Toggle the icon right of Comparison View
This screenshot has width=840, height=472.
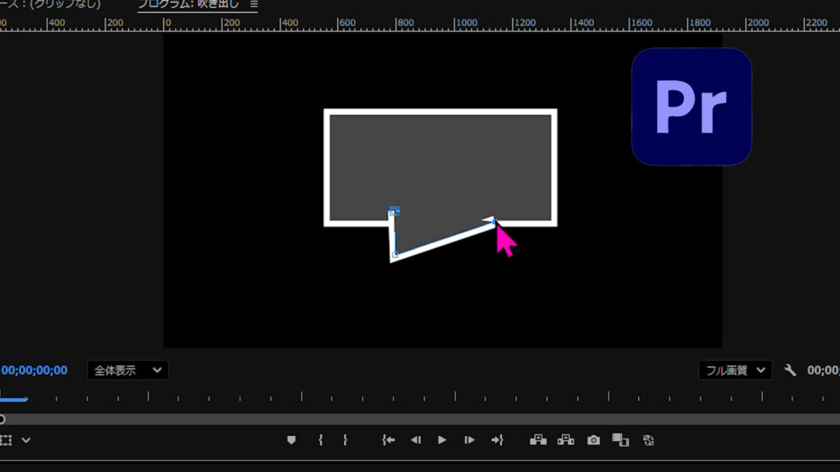[648, 440]
